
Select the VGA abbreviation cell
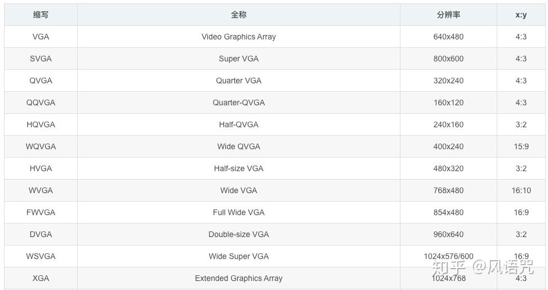[41, 37]
